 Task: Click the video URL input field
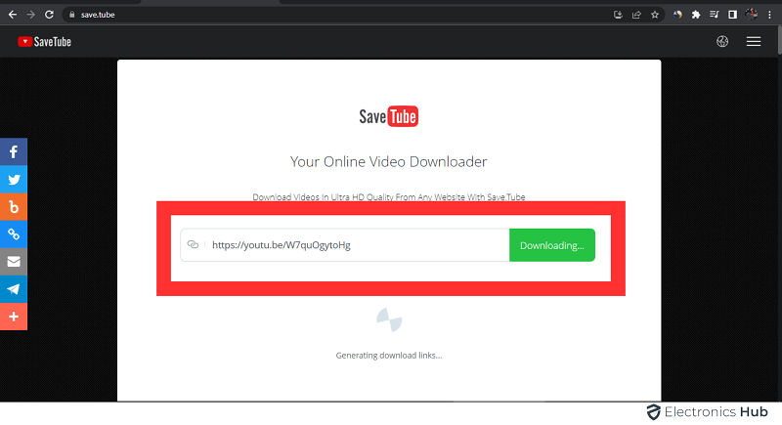pos(345,245)
